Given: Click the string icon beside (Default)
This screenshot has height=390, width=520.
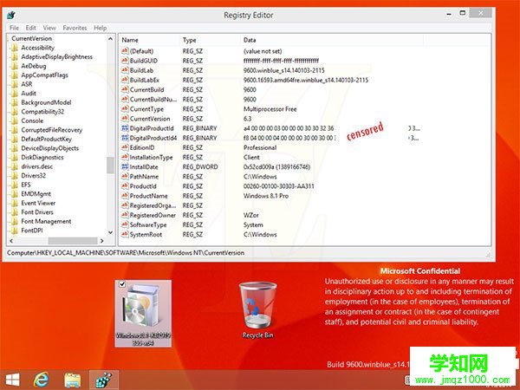Looking at the screenshot, I should 125,51.
